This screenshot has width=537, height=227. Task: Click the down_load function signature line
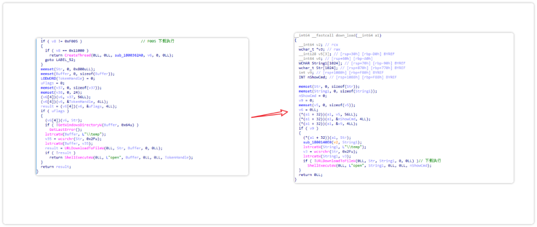[338, 35]
